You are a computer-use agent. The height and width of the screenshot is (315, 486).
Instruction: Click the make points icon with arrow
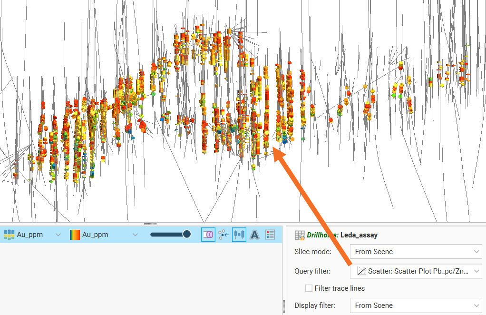click(224, 235)
